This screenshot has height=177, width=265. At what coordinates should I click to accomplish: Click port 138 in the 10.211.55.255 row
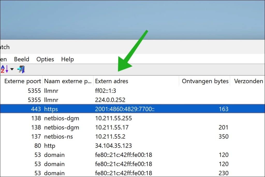coord(36,118)
